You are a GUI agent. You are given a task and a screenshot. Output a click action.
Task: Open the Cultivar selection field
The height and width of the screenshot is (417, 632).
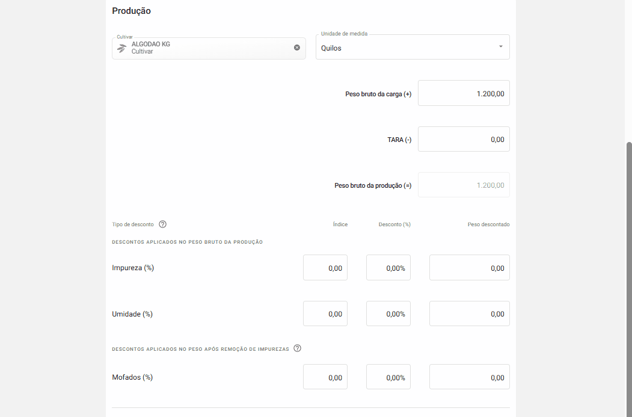[x=204, y=48]
